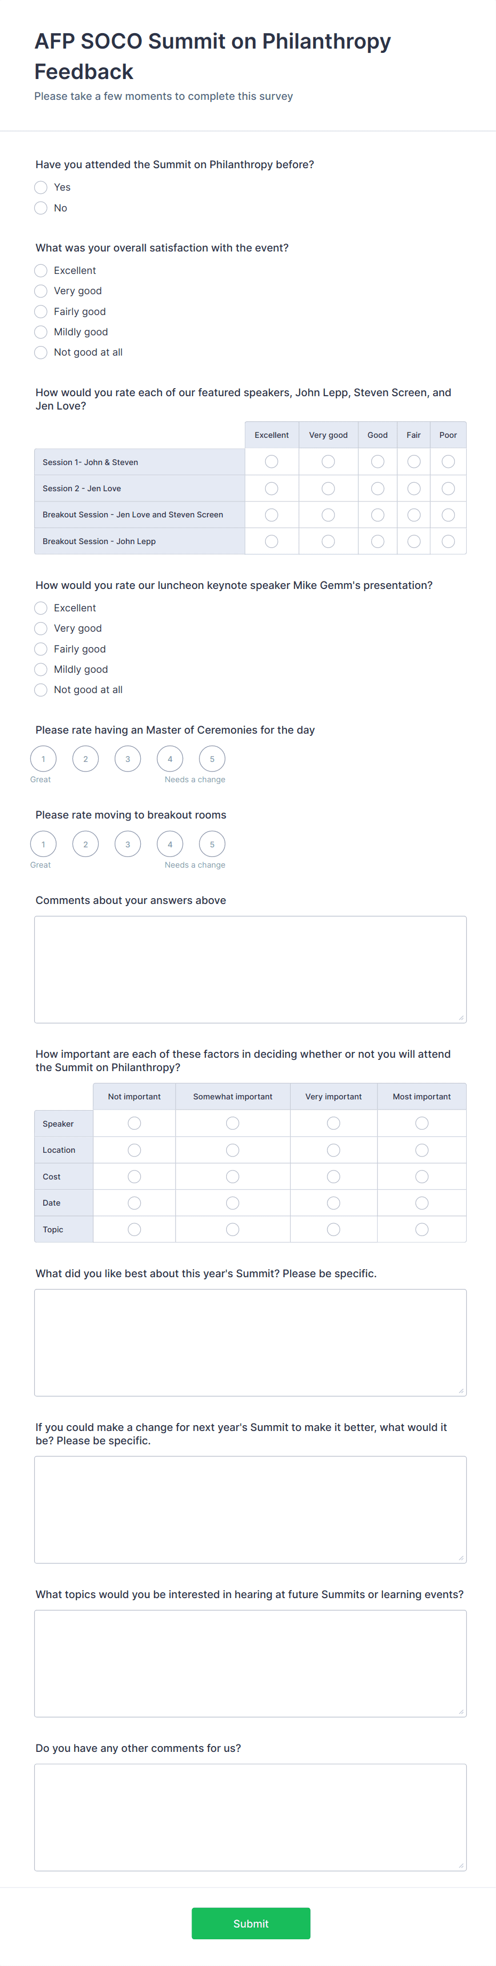Rate Session 1- John & Steven as Excellent
Viewport: 496px width, 1966px height.
[x=271, y=461]
